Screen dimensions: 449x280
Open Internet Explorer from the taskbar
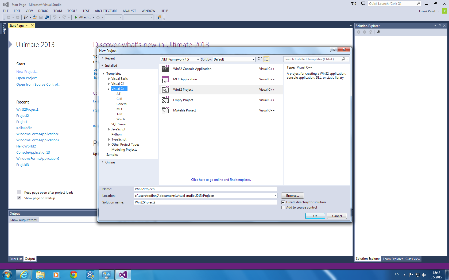click(x=24, y=274)
